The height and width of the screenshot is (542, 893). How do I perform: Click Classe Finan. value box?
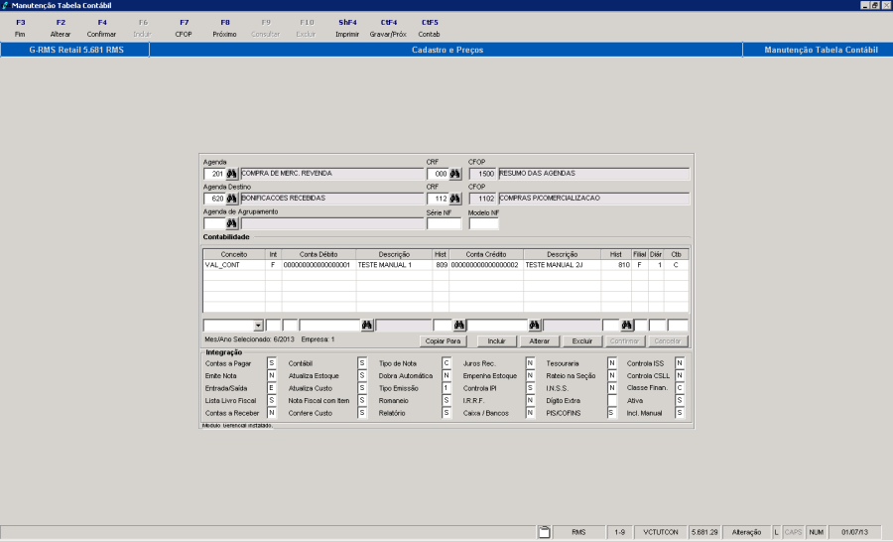coord(680,388)
